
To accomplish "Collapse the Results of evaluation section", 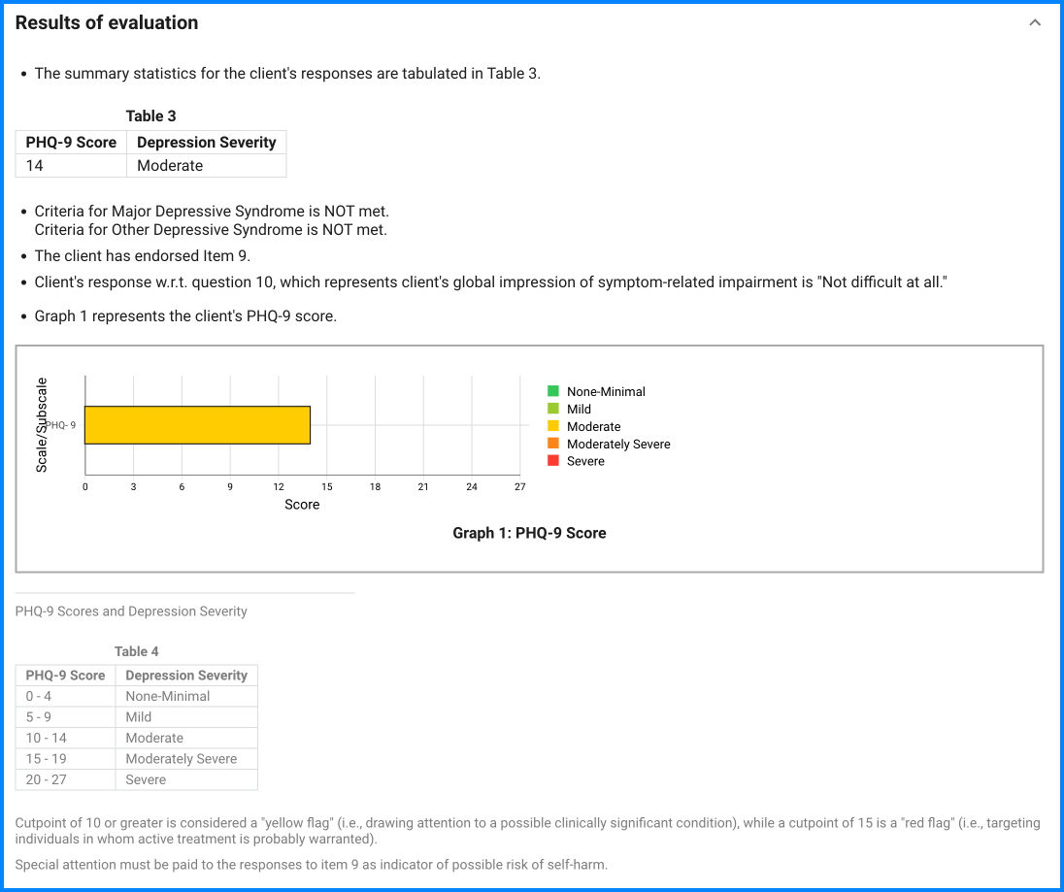I will point(1035,21).
